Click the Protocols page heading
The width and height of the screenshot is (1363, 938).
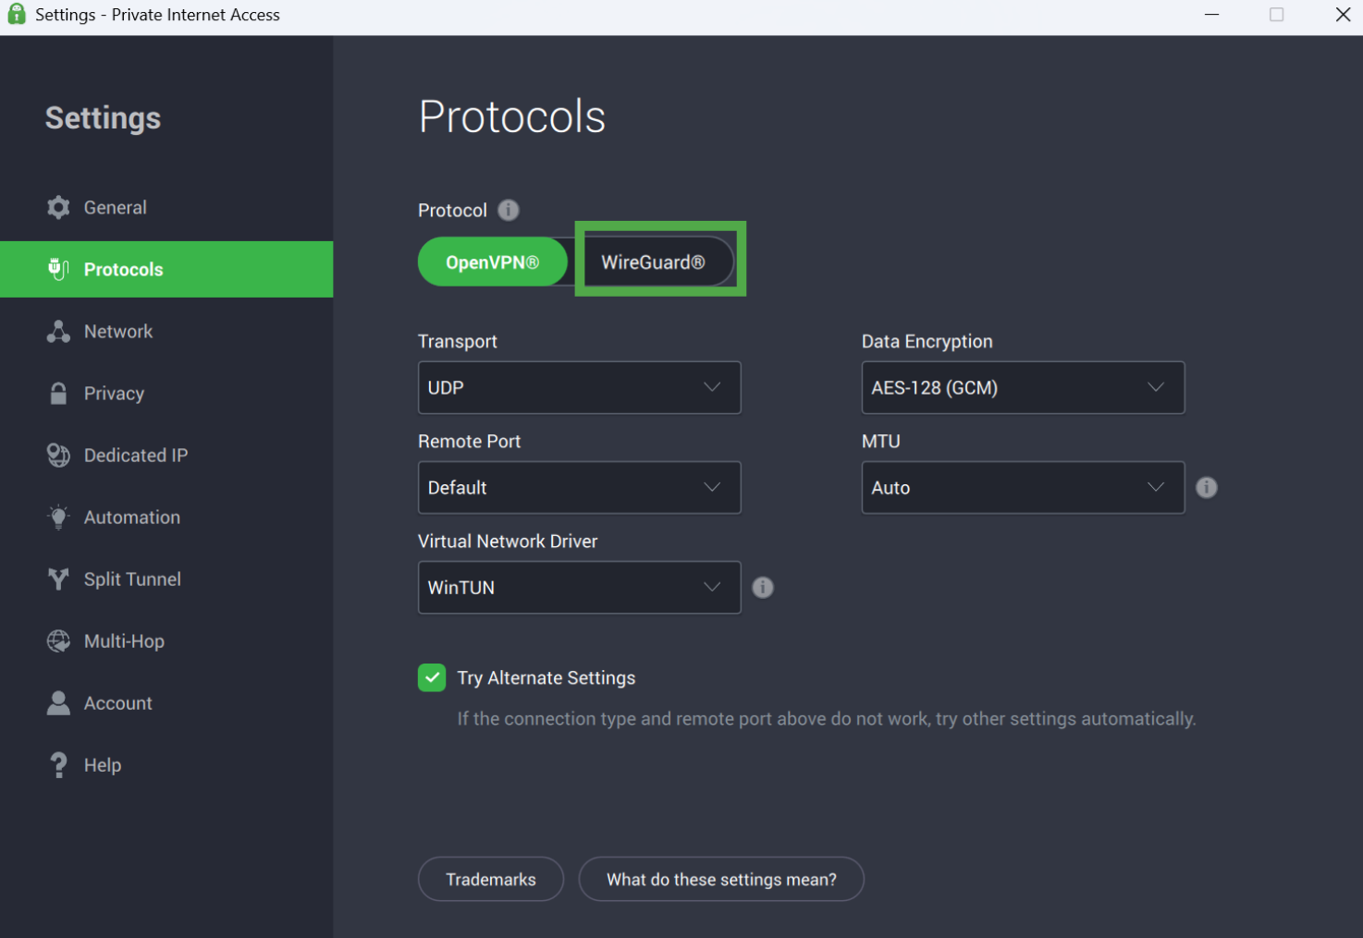[512, 116]
